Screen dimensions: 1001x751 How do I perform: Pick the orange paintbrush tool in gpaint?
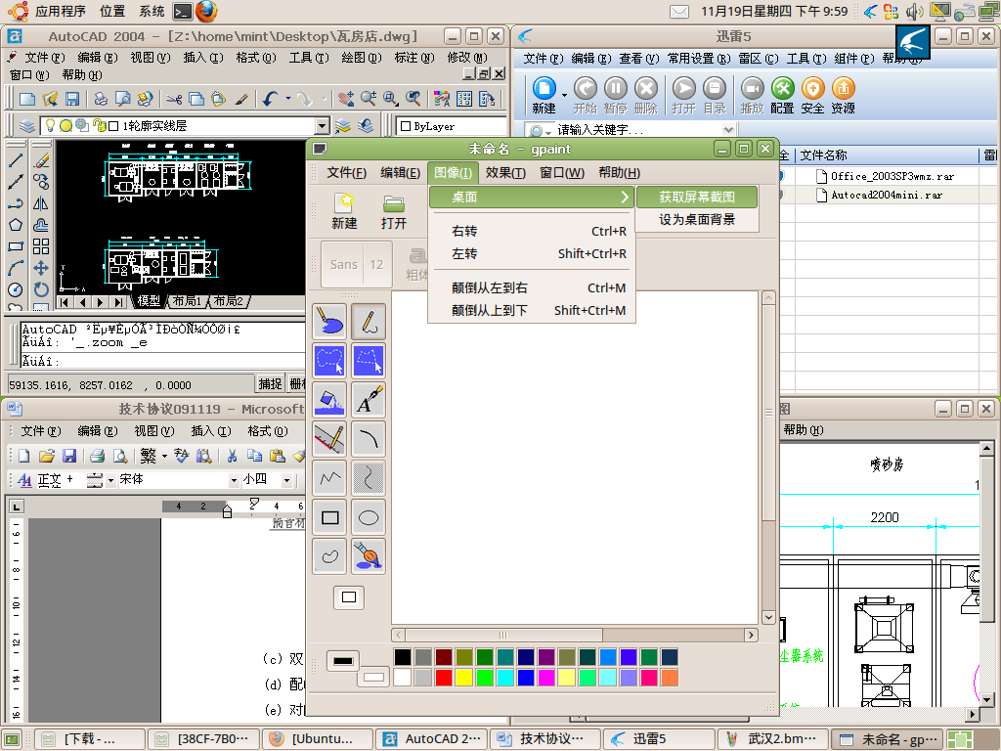369,556
